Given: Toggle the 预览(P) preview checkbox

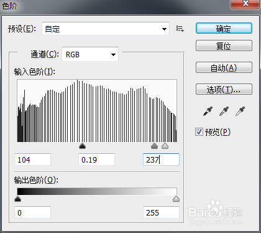Looking at the screenshot, I should tap(199, 132).
